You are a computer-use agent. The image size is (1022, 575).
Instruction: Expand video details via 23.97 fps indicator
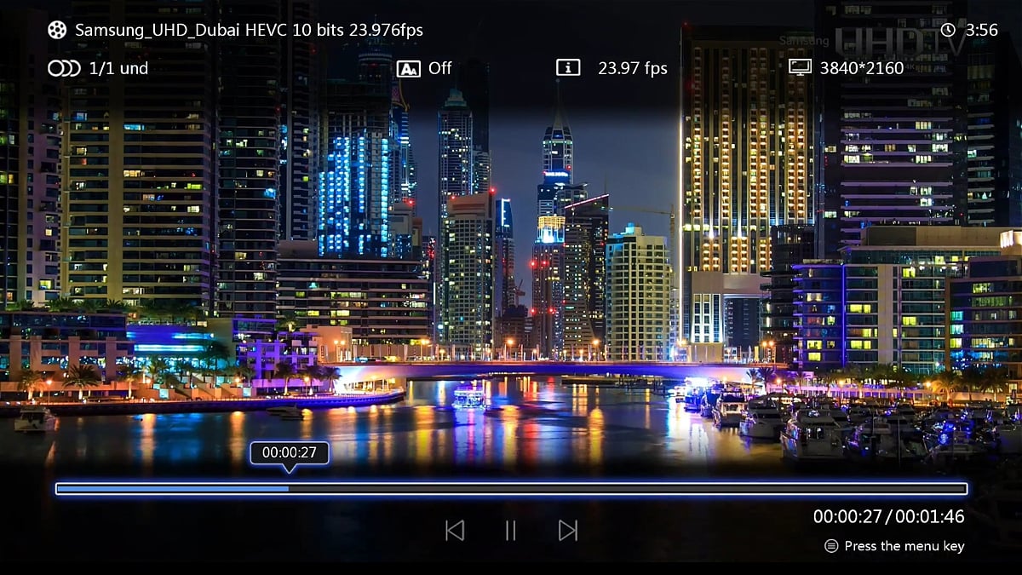[x=634, y=67]
